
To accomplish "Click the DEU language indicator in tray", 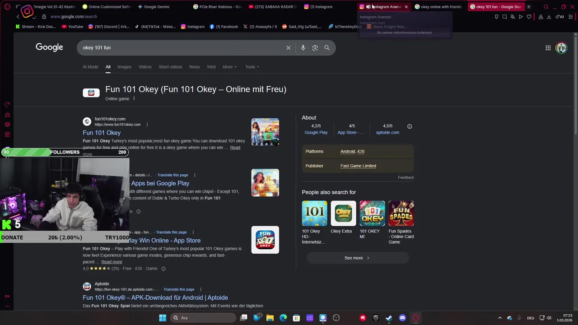I will pos(531,318).
